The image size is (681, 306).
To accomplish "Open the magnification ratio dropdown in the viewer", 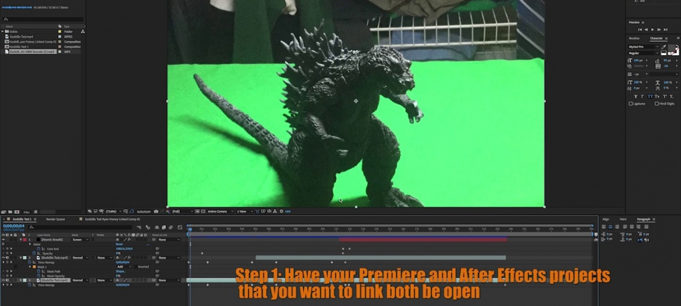I will [113, 212].
